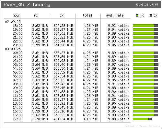Click tx value 655.44 KiB
162x129 pixels.
point(63,41)
